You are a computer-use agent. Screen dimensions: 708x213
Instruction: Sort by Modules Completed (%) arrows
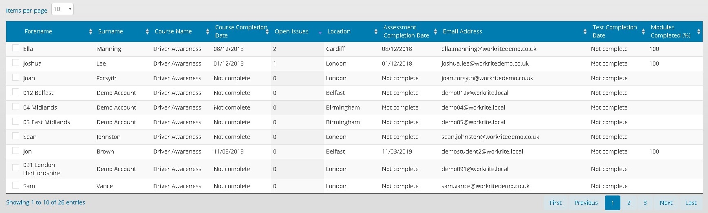(699, 32)
